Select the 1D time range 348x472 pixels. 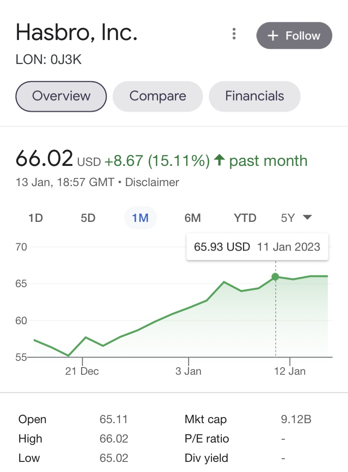point(36,218)
